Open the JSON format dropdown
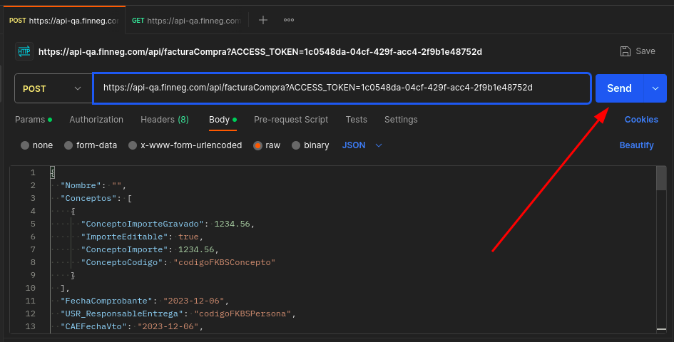Viewport: 674px width, 342px height. (x=362, y=145)
